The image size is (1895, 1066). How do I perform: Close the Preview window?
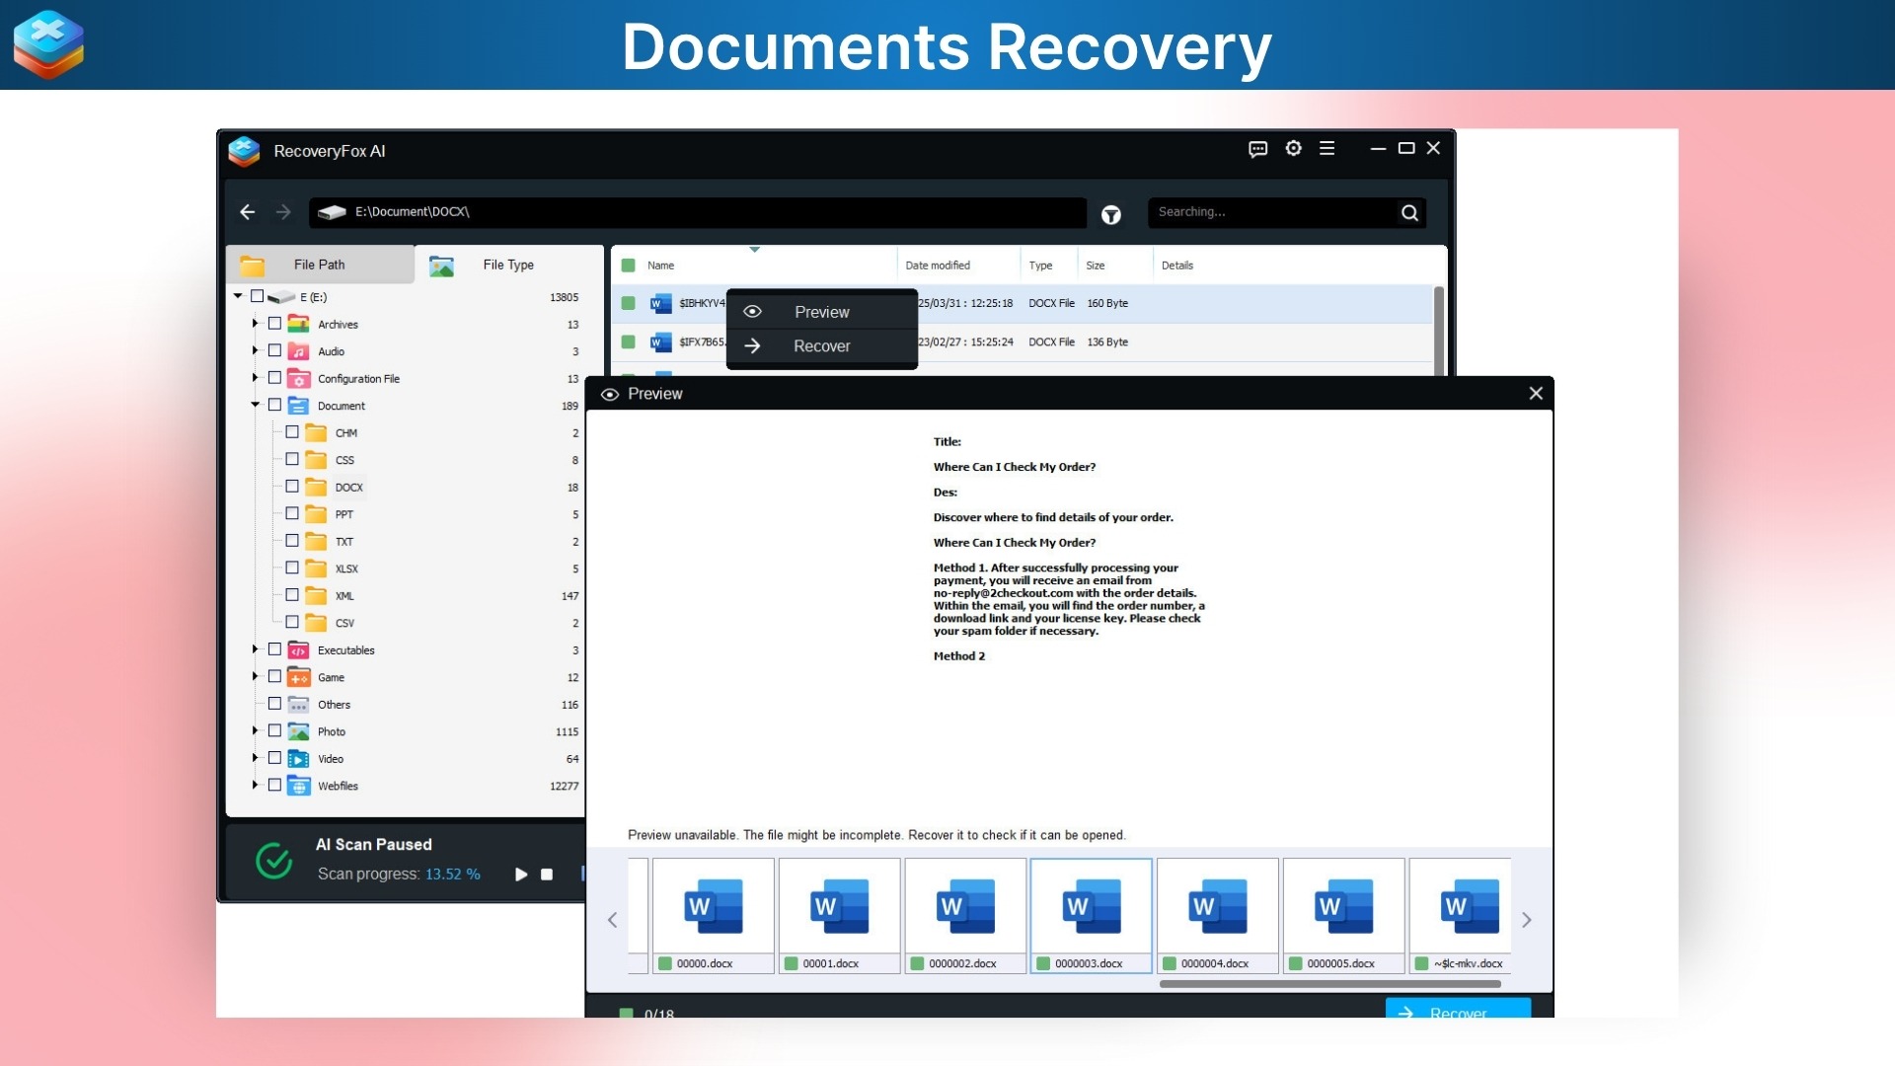(1536, 393)
